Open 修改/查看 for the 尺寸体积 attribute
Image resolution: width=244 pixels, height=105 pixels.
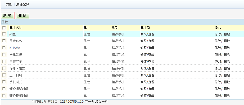[x=147, y=41]
